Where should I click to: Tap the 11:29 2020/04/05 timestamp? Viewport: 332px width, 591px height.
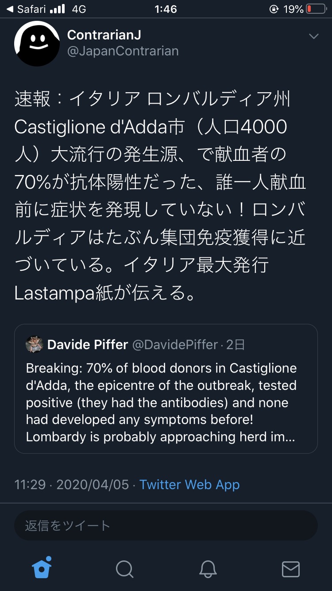pos(72,484)
